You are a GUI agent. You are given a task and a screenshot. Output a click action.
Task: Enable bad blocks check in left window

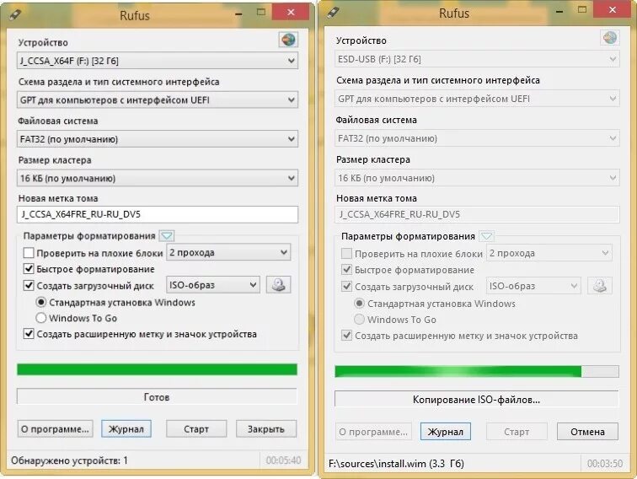pos(29,253)
